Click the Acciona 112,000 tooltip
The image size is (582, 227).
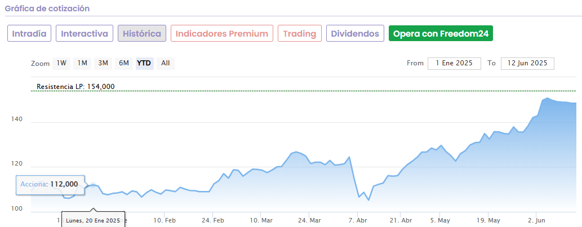point(50,184)
